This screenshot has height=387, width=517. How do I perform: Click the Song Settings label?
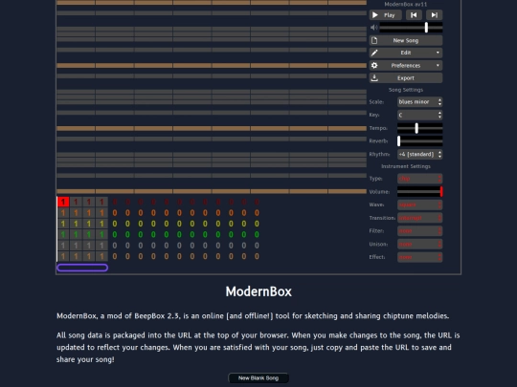point(406,90)
